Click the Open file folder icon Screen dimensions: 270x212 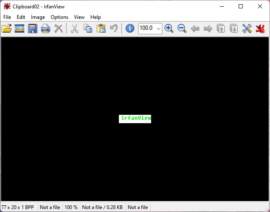(7, 28)
